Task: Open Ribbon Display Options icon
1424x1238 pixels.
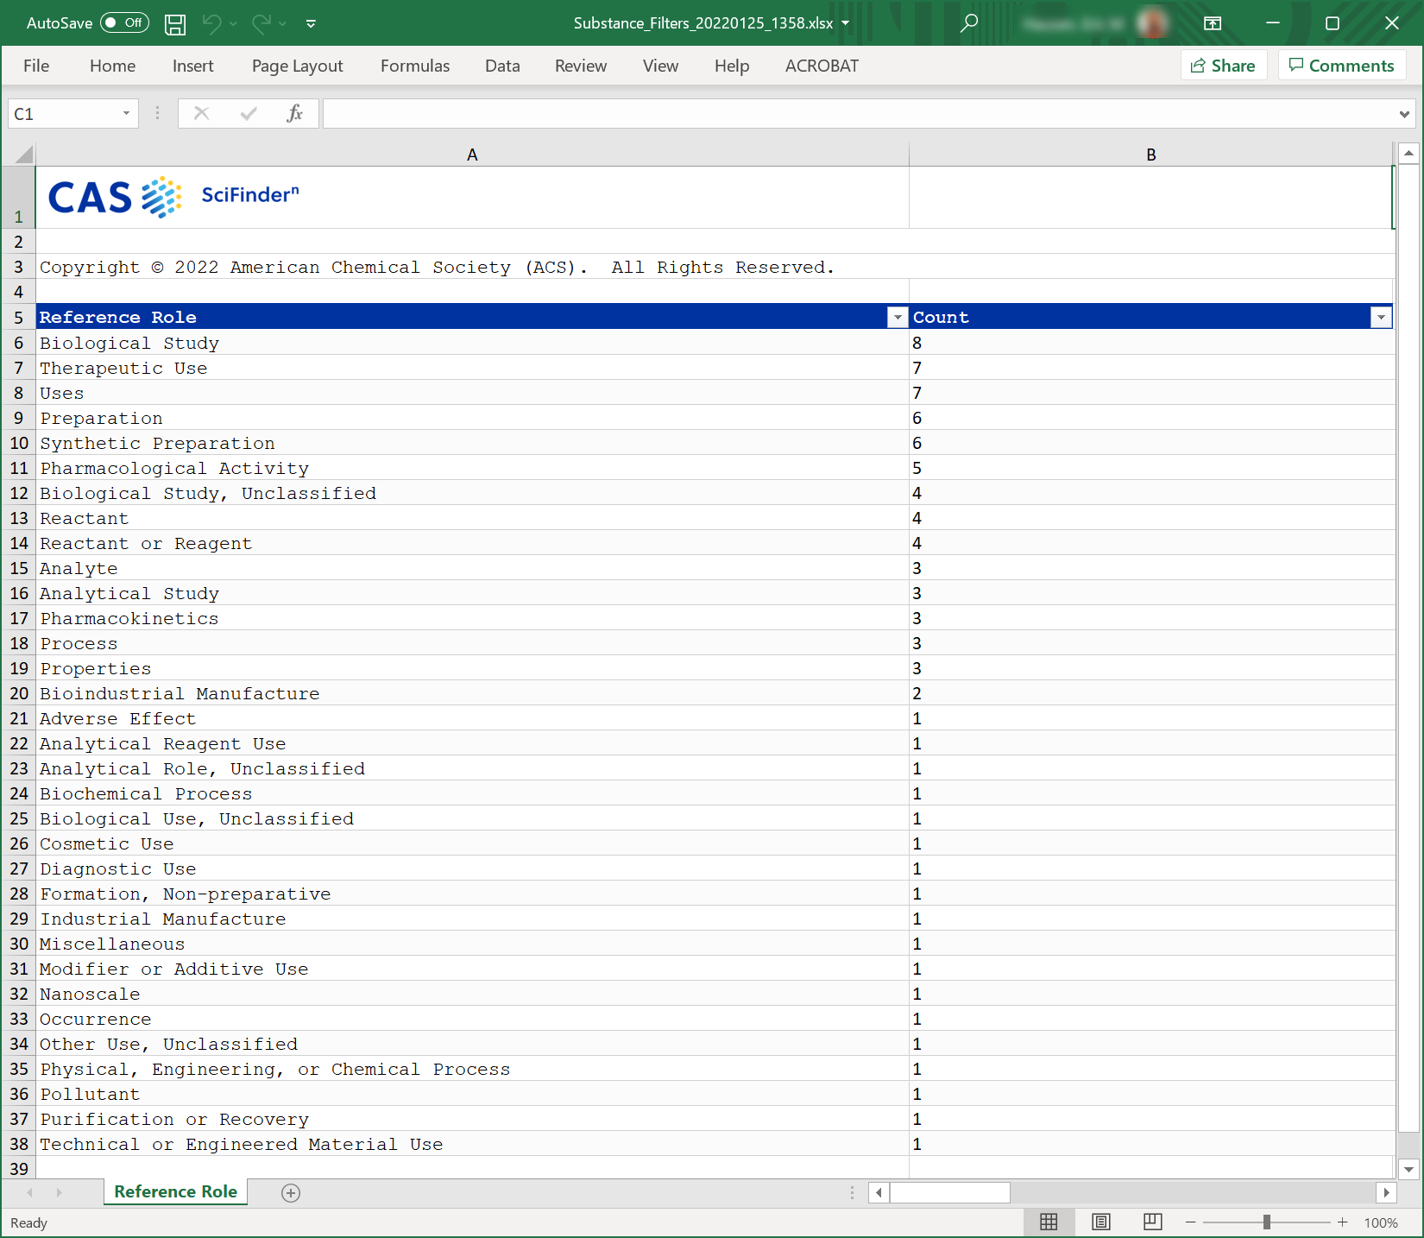Action: (x=1213, y=23)
